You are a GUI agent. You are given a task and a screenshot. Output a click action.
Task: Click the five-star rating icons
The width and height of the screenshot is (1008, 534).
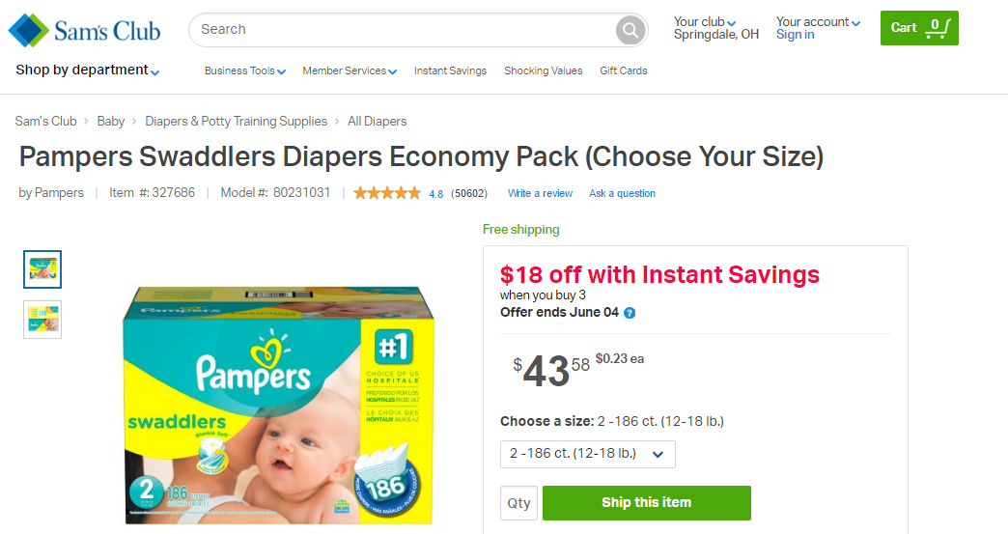[x=387, y=193]
